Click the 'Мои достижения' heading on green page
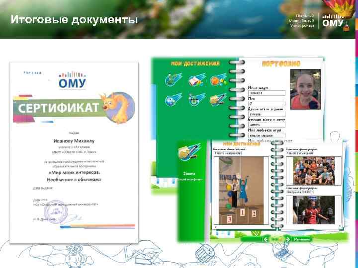Viewport: 358px width, 268px height. tap(195, 64)
